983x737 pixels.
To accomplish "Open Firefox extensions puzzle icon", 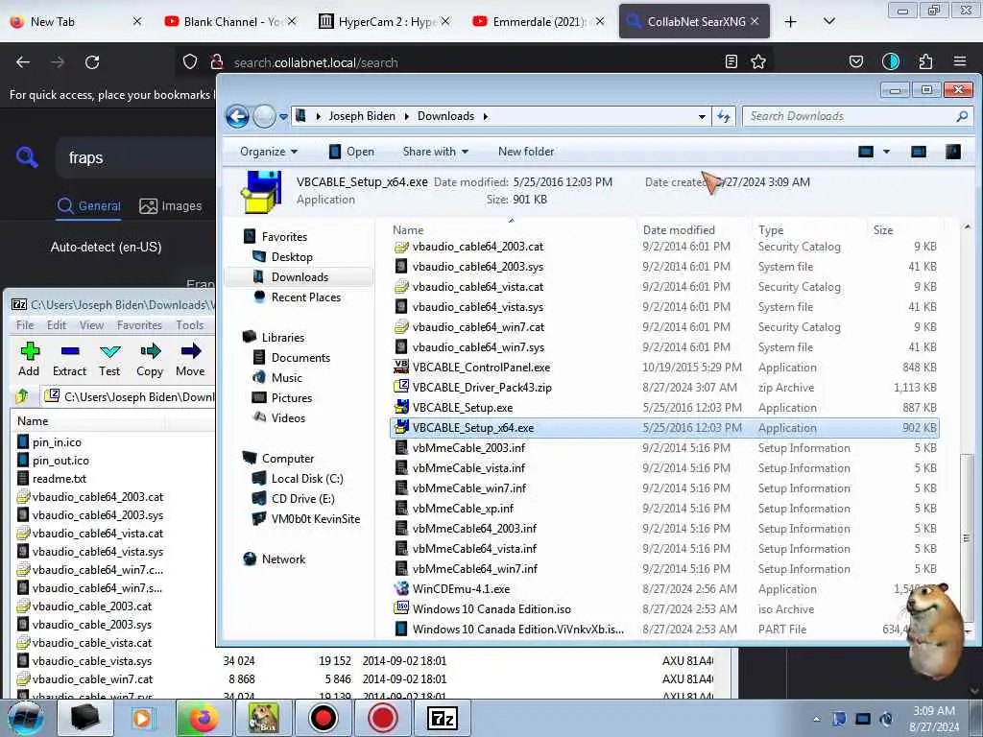I will coord(925,61).
